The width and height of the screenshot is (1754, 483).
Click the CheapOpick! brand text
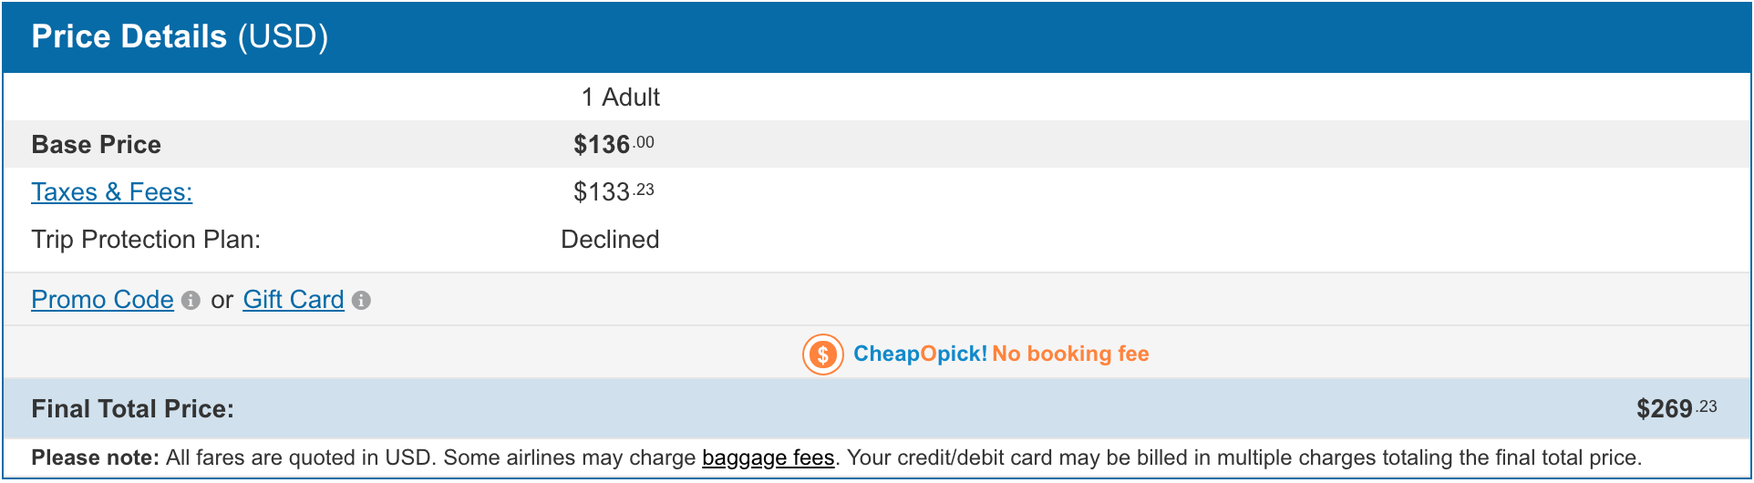pos(919,354)
